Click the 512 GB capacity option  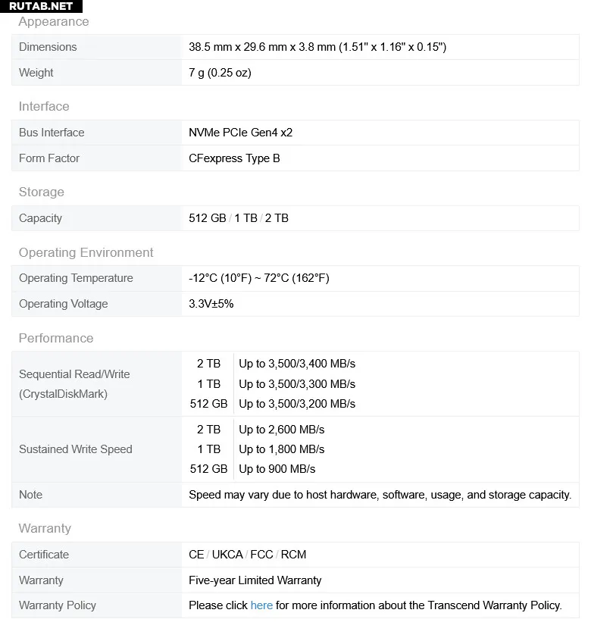point(208,218)
